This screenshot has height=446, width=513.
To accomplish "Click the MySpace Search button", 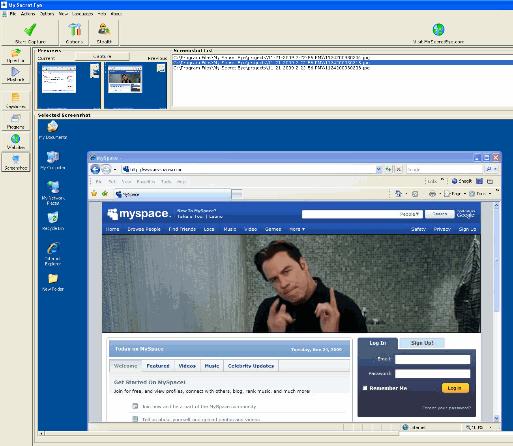I will click(x=440, y=214).
